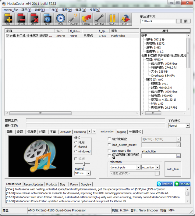This screenshot has width=195, height=216.
Task: Open the 項目(I) menu
Action: (x=26, y=10)
